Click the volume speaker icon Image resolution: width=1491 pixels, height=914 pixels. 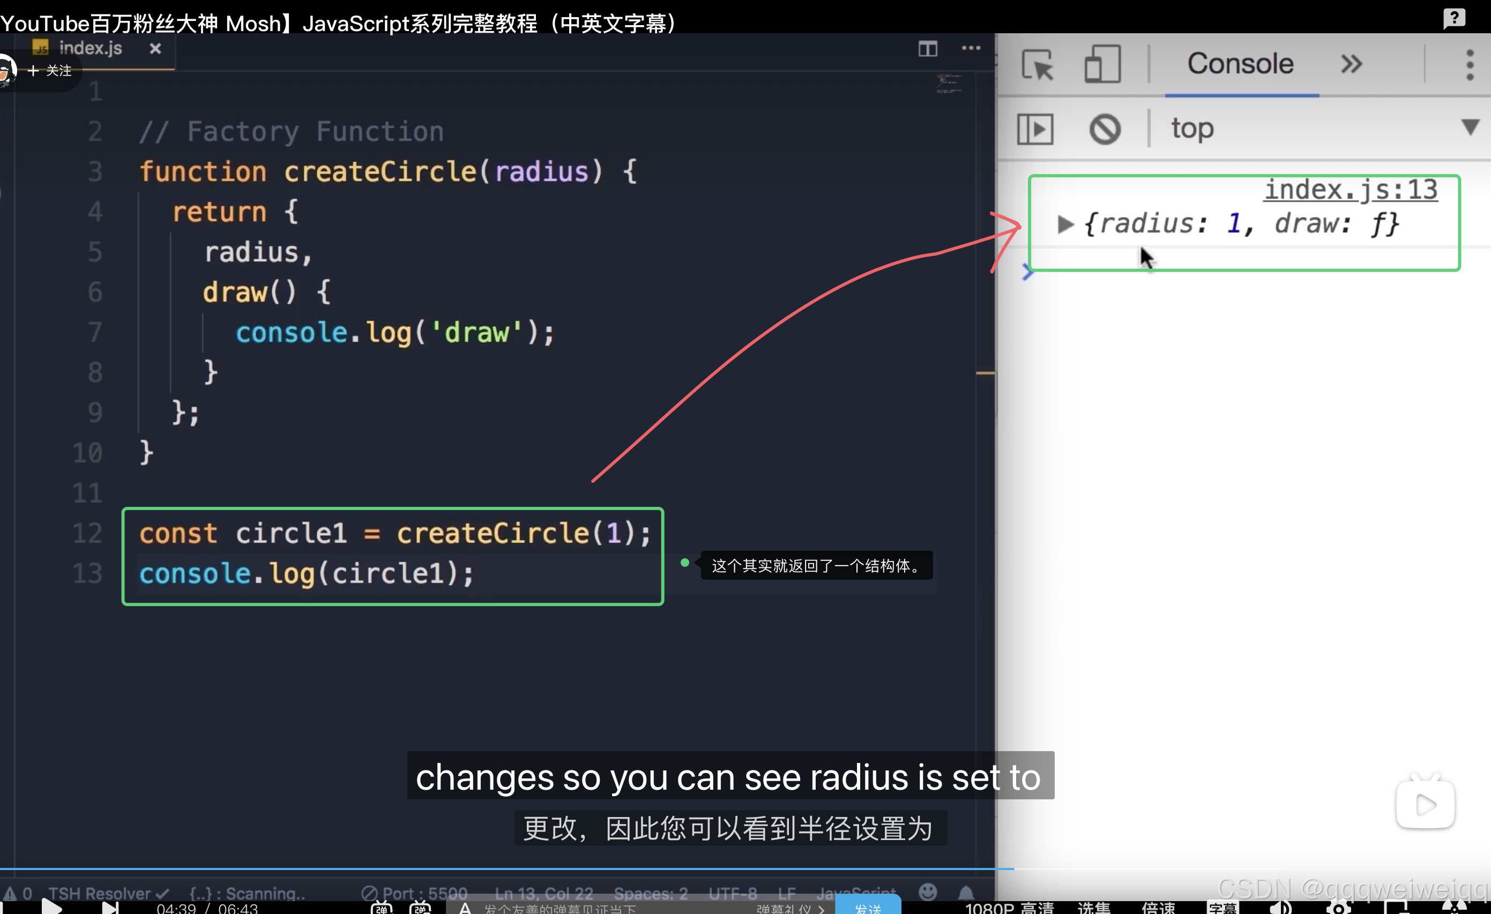point(1280,908)
